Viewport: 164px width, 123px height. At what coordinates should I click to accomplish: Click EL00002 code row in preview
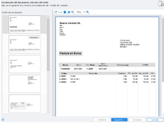coord(63,79)
